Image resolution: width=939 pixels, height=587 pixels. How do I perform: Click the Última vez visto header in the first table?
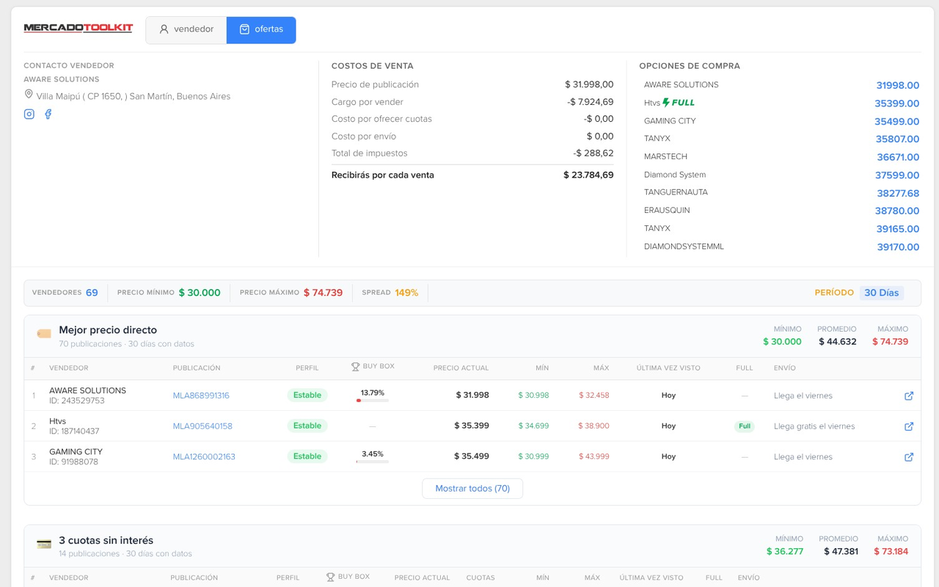[x=668, y=368]
